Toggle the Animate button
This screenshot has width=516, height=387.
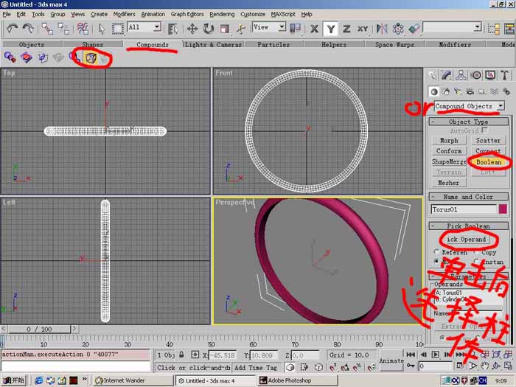391,361
